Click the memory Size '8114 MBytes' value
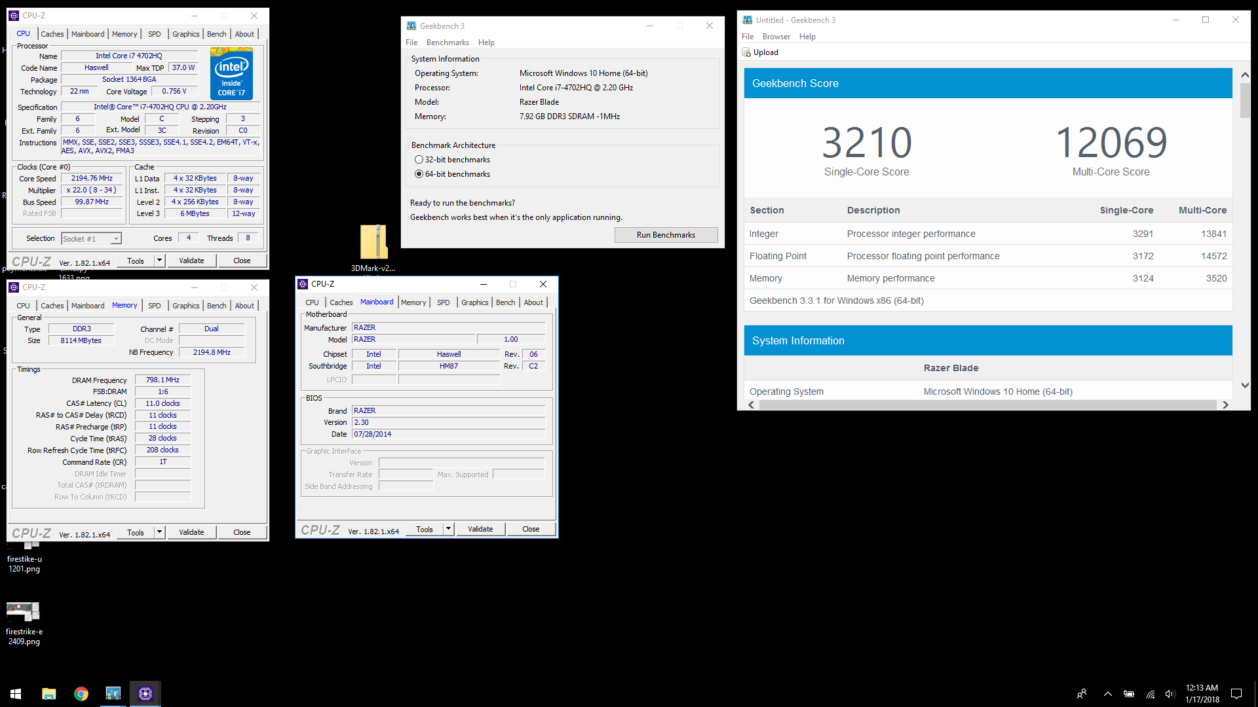 [81, 340]
